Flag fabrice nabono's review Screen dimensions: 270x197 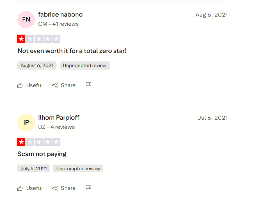click(x=88, y=85)
